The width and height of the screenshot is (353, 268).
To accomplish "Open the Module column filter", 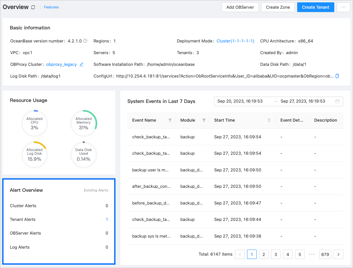I will (x=204, y=120).
